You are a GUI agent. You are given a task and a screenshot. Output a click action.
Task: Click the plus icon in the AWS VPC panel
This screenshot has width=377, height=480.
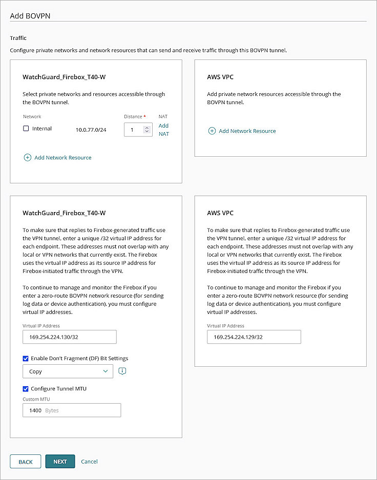click(x=212, y=131)
